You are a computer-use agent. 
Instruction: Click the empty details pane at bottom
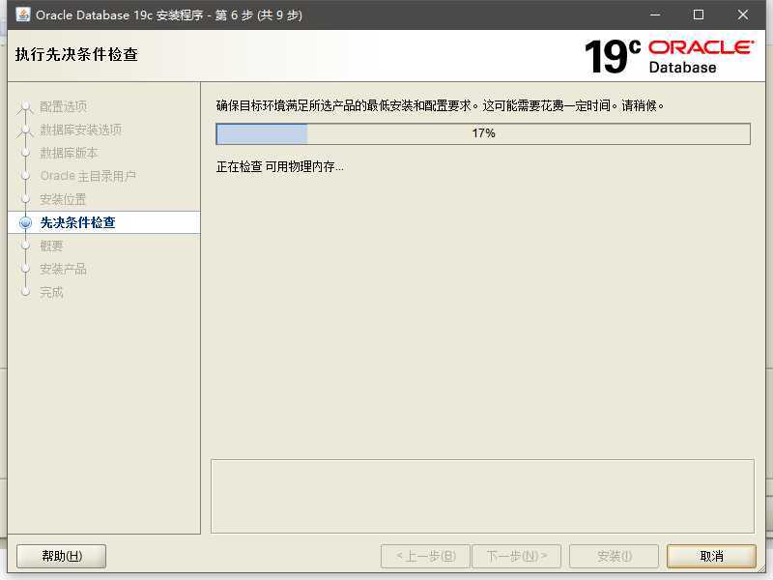point(482,496)
